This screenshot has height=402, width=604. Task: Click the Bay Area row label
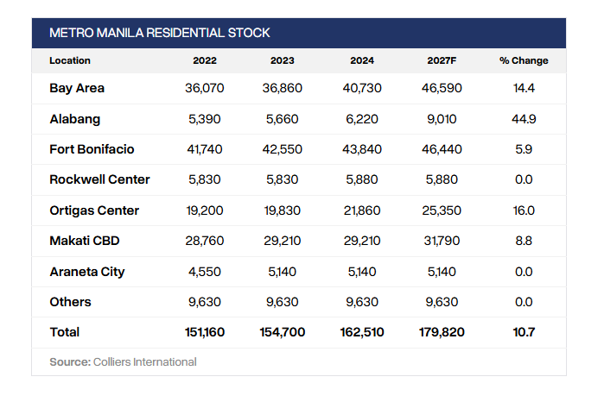coord(77,88)
